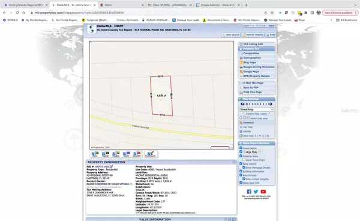This screenshot has height=221, width=360.
Task: Open the IMAPP Facebook page icon
Action: coord(249,192)
